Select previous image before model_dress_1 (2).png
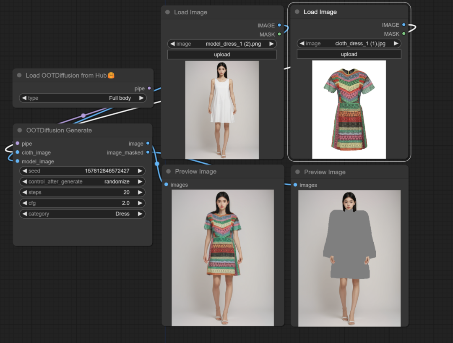This screenshot has height=343, width=453. coord(172,44)
